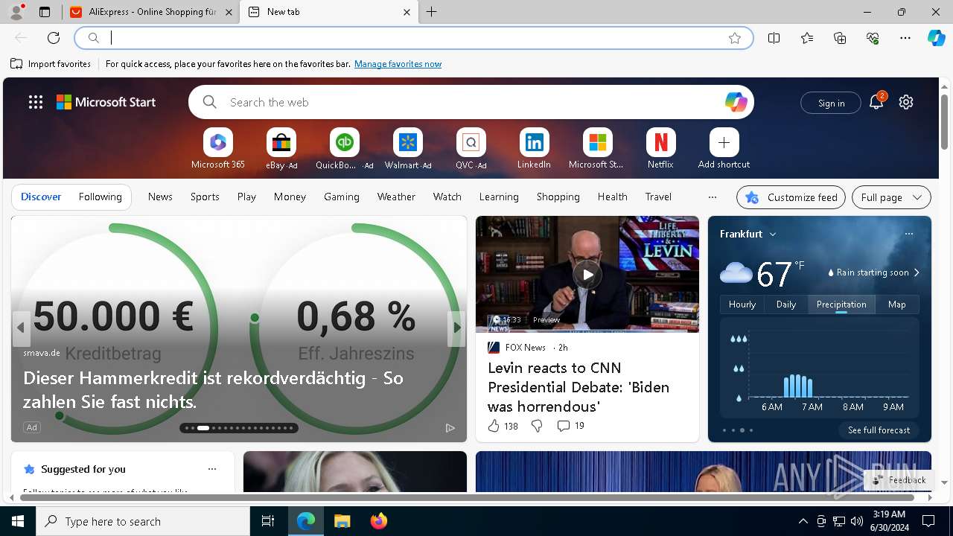
Task: Click Manage favorites now link
Action: point(398,64)
